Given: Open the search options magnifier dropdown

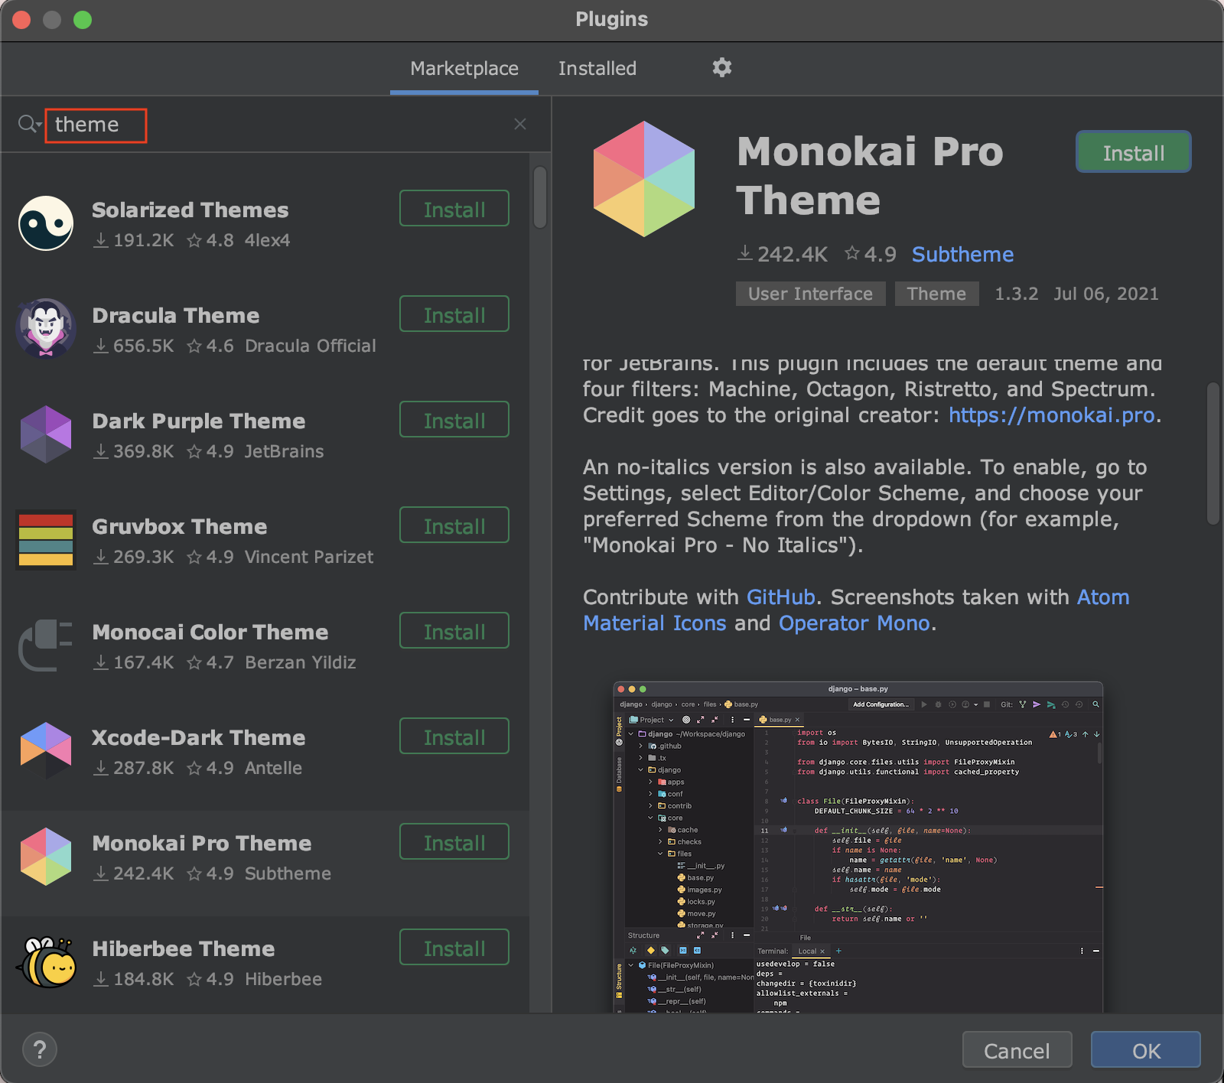Looking at the screenshot, I should click(29, 124).
